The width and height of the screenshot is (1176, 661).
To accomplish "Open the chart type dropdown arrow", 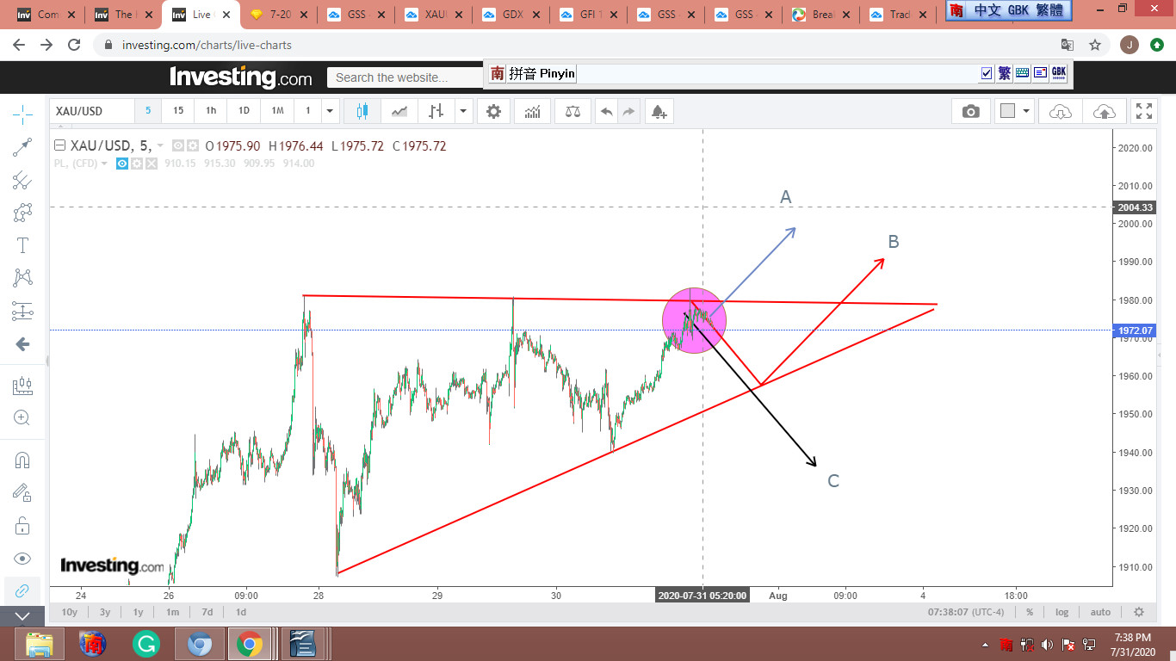I will (x=464, y=111).
